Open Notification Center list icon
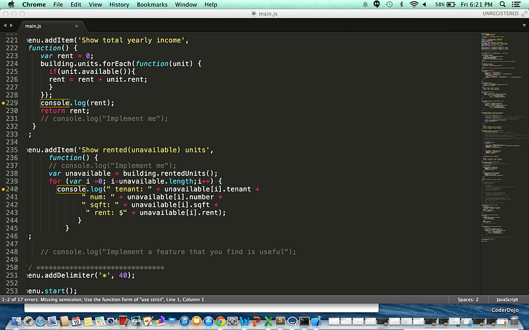Viewport: 529px width, 330px height. (516, 5)
